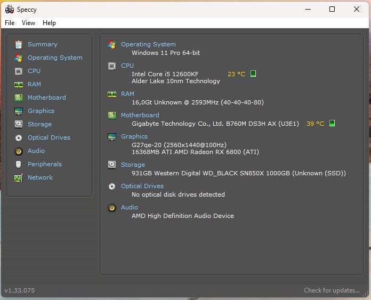Open the Graphics heading link in summary

click(134, 136)
